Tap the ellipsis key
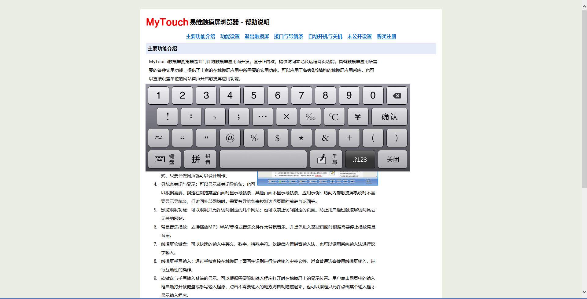This screenshot has height=299, width=587. pos(263,117)
